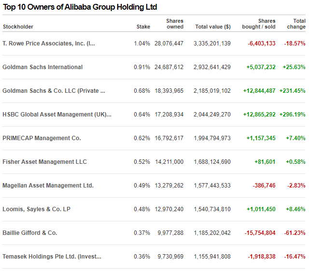This screenshot has height=274, width=309.
Task: Click Loomis, Sayles & Co. LP name
Action: (x=37, y=209)
